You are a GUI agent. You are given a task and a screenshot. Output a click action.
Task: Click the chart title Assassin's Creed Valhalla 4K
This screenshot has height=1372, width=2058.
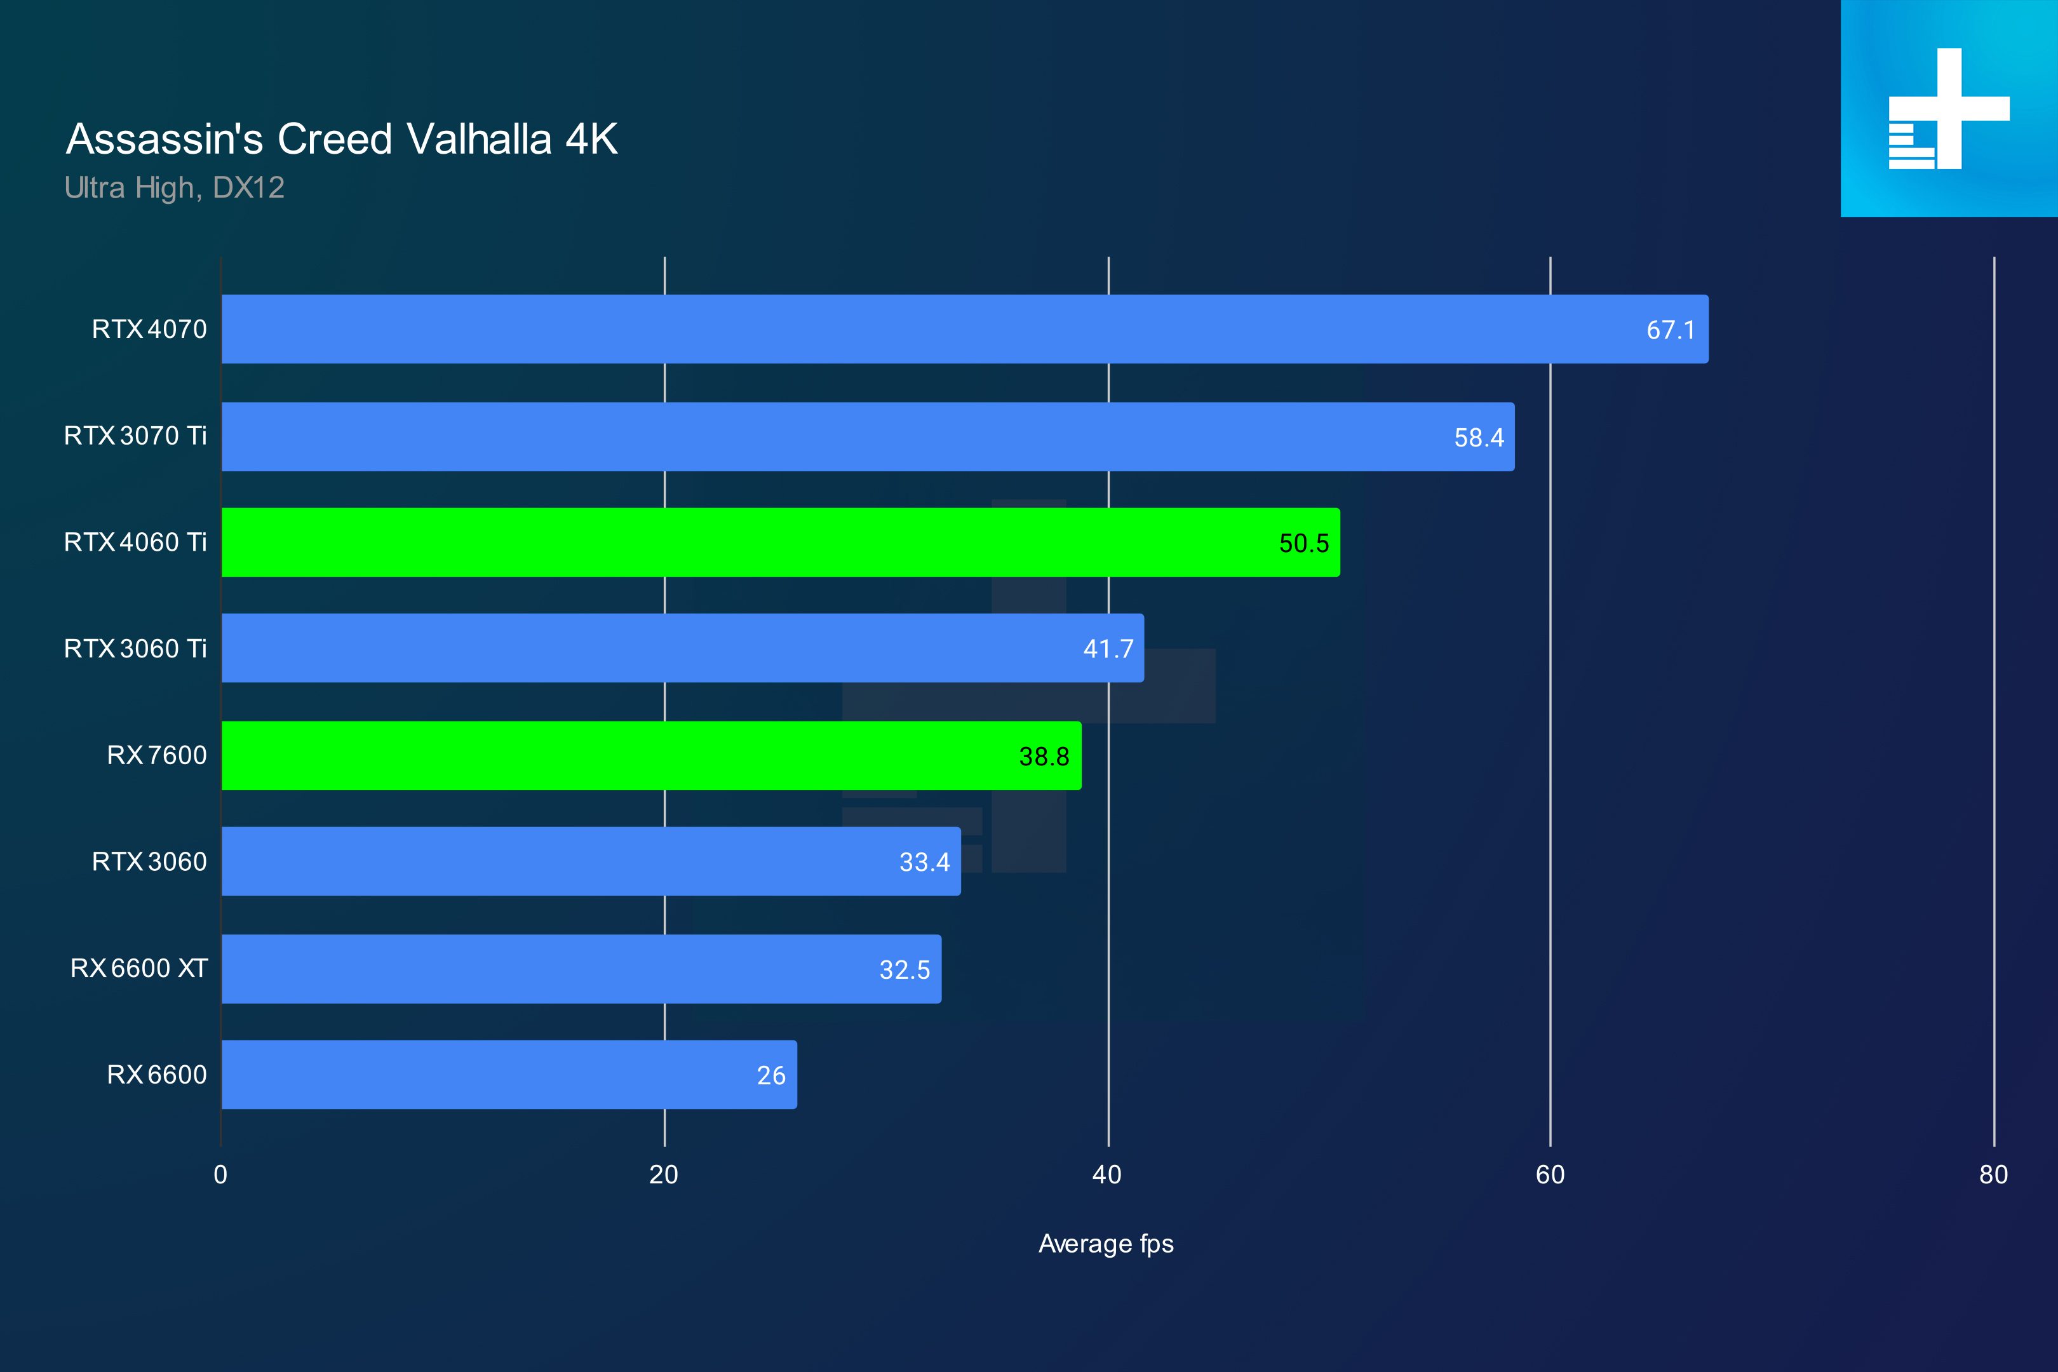pyautogui.click(x=342, y=139)
